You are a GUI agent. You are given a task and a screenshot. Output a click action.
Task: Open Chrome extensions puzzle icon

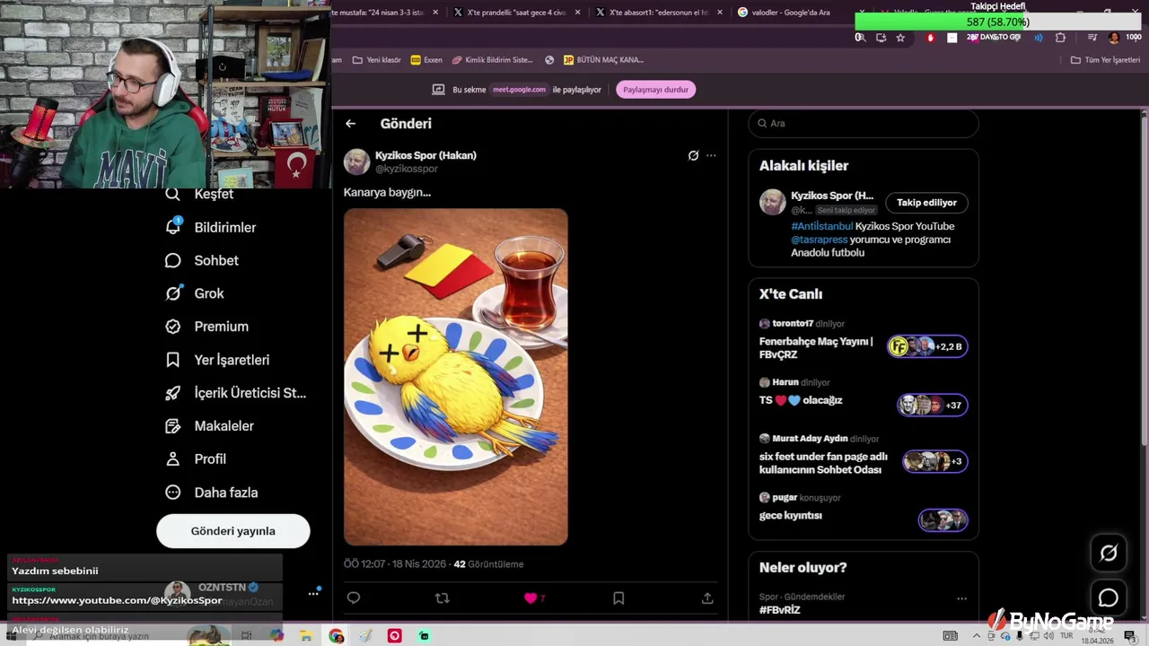pos(1060,38)
